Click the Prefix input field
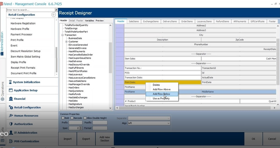Viewport: 280px width, 148px height. [76, 123]
